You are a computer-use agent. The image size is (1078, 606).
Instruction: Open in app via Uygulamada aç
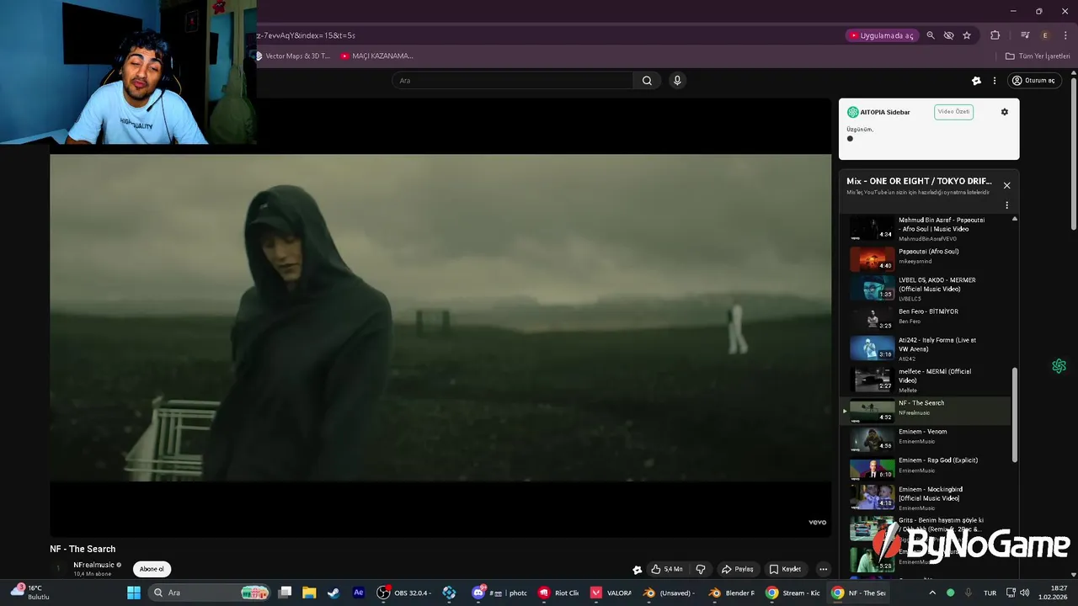[881, 35]
